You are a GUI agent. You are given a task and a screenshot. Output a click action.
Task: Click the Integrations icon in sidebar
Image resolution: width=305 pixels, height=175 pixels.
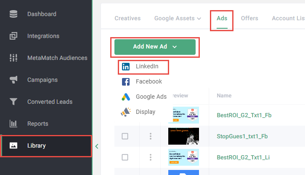(13, 36)
